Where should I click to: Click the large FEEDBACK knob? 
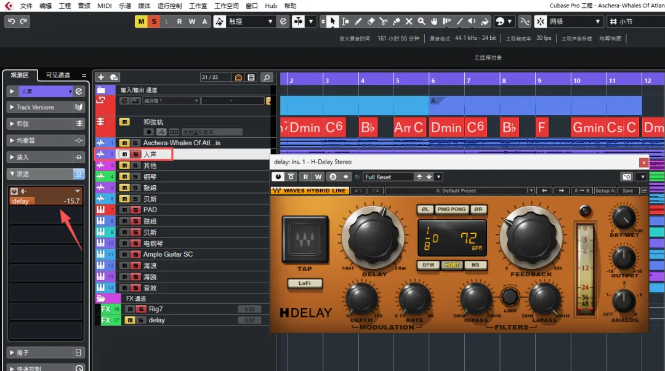click(x=531, y=238)
